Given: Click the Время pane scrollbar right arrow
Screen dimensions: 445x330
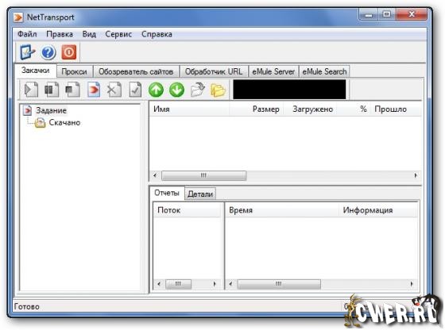Looking at the screenshot, I should coord(412,283).
